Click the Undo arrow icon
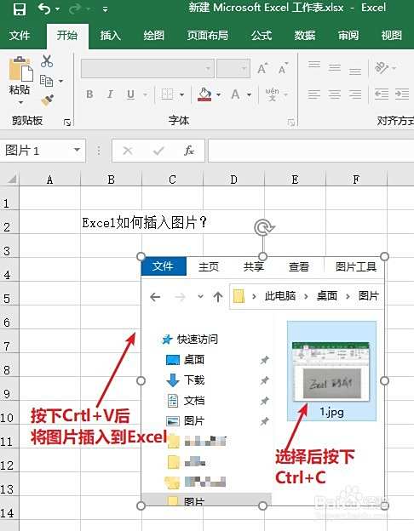414x531 pixels. (44, 9)
